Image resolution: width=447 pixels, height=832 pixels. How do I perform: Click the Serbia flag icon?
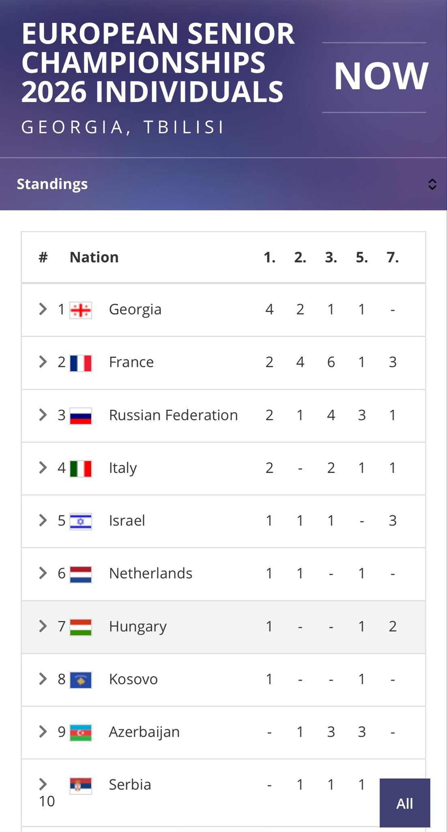81,786
